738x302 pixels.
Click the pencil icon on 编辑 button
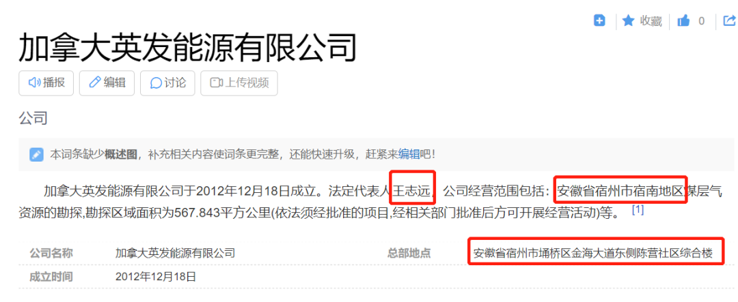coord(94,83)
